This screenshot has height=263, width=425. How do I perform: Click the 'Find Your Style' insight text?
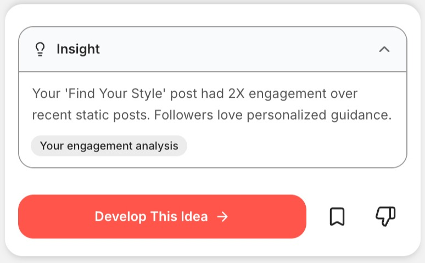click(x=195, y=93)
